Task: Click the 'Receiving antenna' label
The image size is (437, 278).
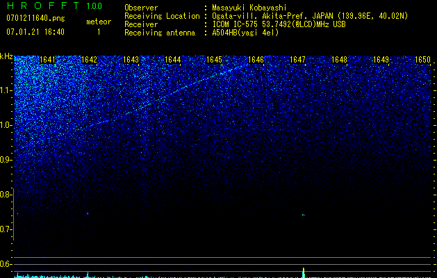Action: [160, 33]
